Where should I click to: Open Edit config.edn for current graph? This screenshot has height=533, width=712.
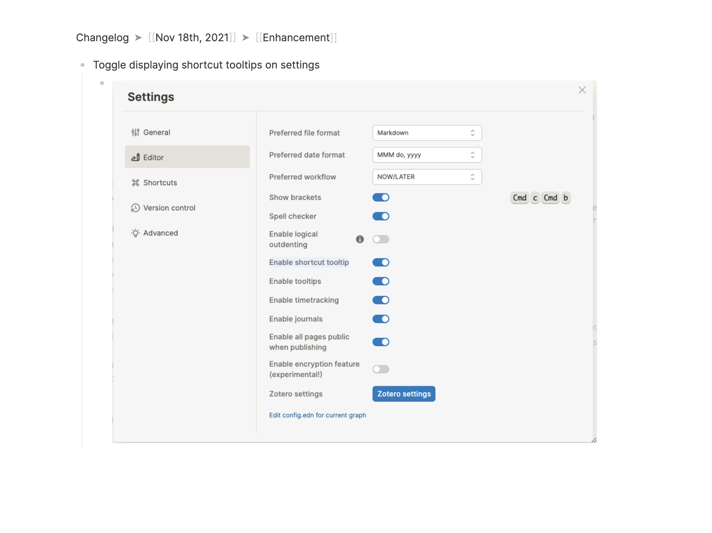point(318,415)
